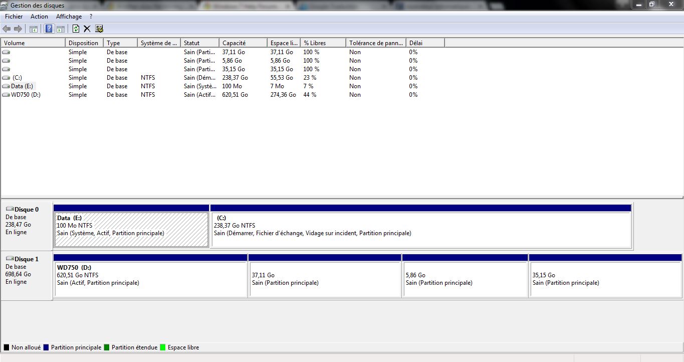The width and height of the screenshot is (684, 362).
Task: Open the Properties/settings toolbar icon
Action: click(x=99, y=29)
